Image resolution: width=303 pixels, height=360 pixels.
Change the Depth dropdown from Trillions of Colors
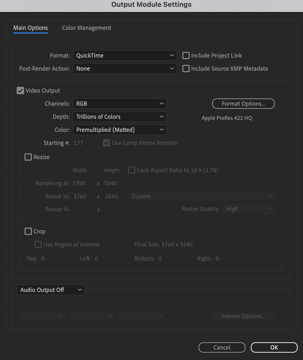[x=120, y=117]
